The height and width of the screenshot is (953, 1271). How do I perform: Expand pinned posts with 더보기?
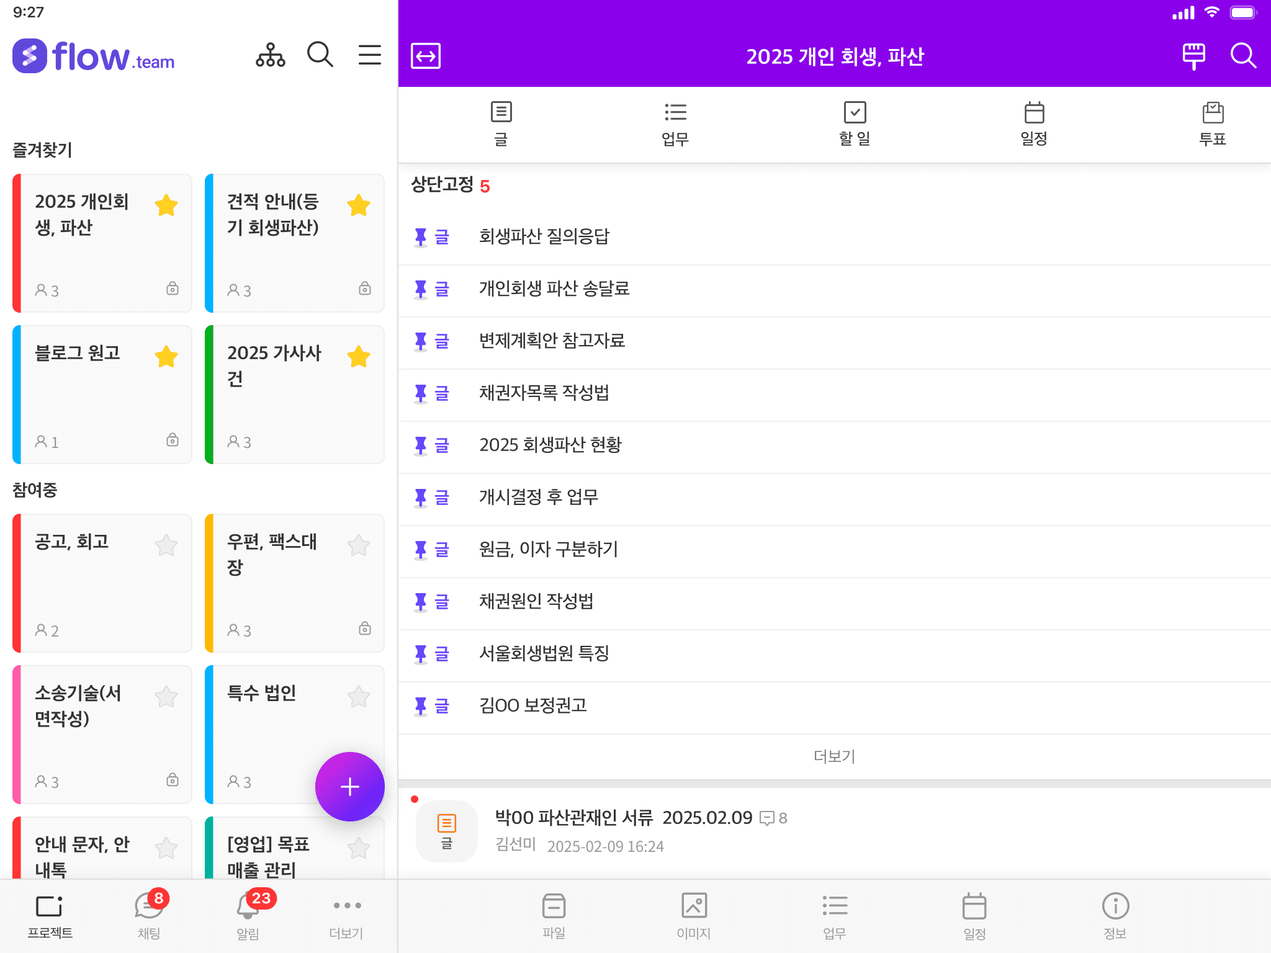(x=834, y=756)
